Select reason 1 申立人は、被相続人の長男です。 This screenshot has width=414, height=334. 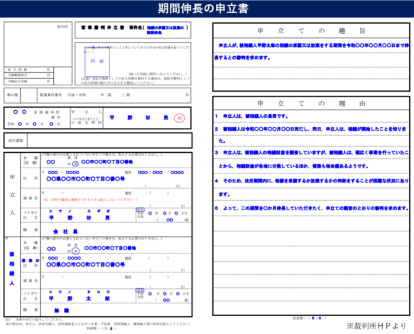click(251, 116)
